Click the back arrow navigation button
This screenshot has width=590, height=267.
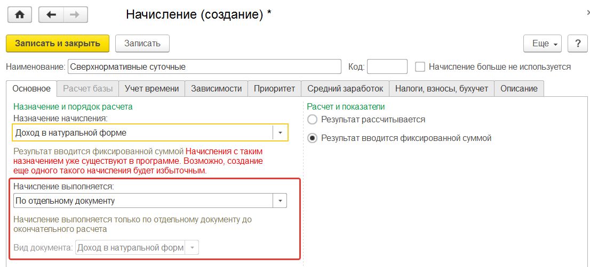pyautogui.click(x=51, y=15)
